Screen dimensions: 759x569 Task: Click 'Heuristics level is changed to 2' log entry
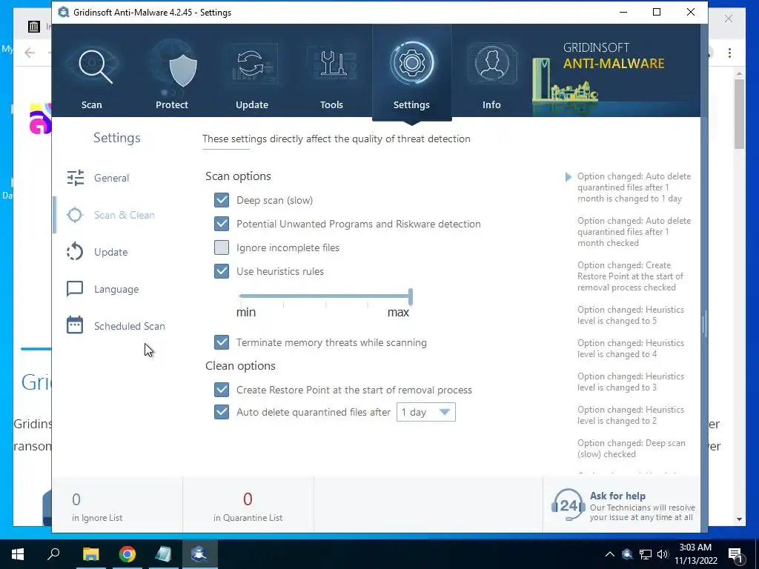point(631,415)
